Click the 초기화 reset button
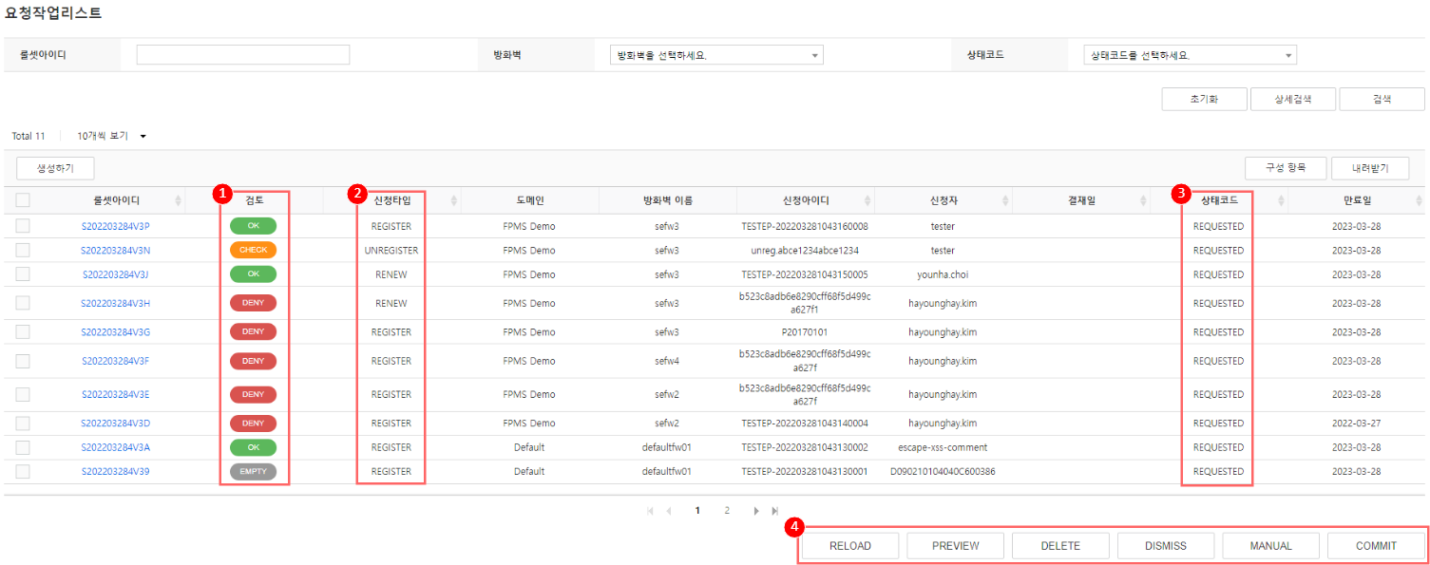The width and height of the screenshot is (1430, 565). click(x=1204, y=99)
